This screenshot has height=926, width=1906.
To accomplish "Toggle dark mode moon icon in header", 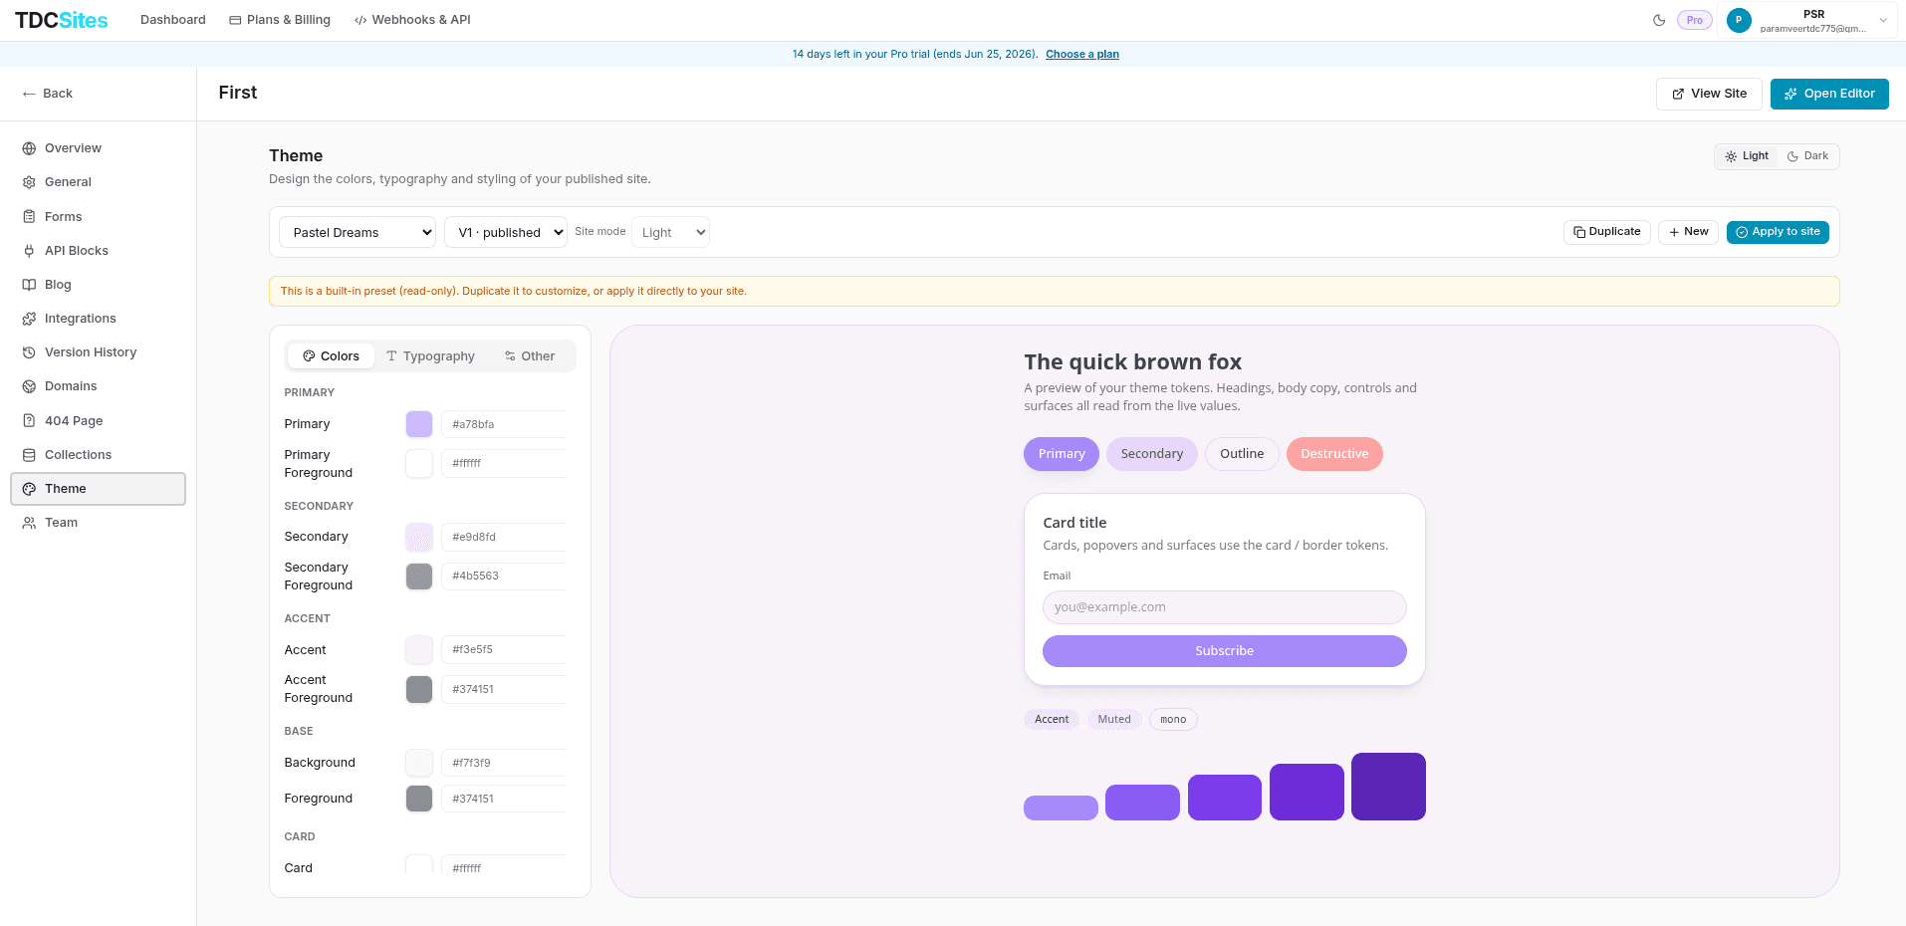I will click(1659, 20).
